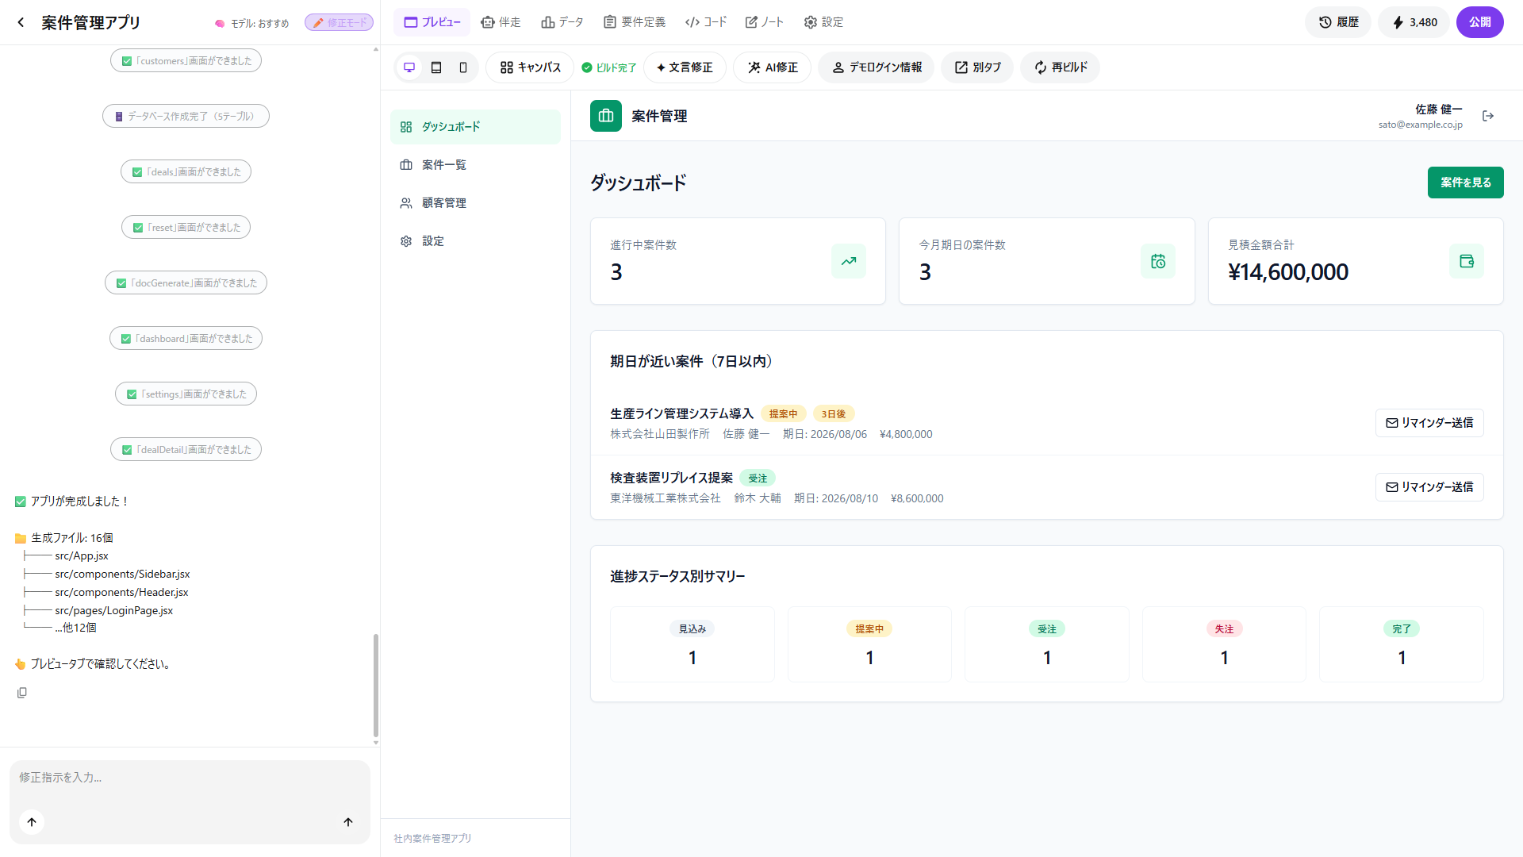Screen dimensions: 1523x857
Task: Open 案件一覧 in the app sidebar
Action: coord(475,165)
